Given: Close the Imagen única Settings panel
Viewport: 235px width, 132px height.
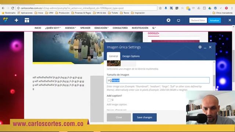Looking at the screenshot, I should pos(210,47).
